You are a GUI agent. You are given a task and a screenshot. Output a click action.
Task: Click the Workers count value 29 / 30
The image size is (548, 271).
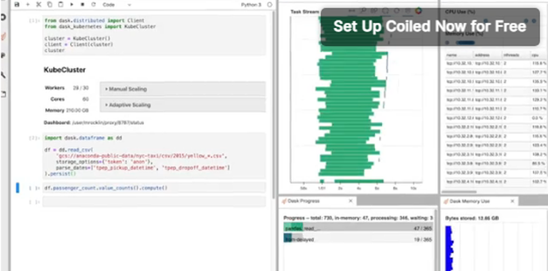coord(81,88)
